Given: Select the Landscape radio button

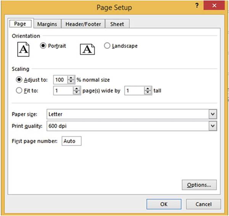Looking at the screenshot, I should [107, 46].
